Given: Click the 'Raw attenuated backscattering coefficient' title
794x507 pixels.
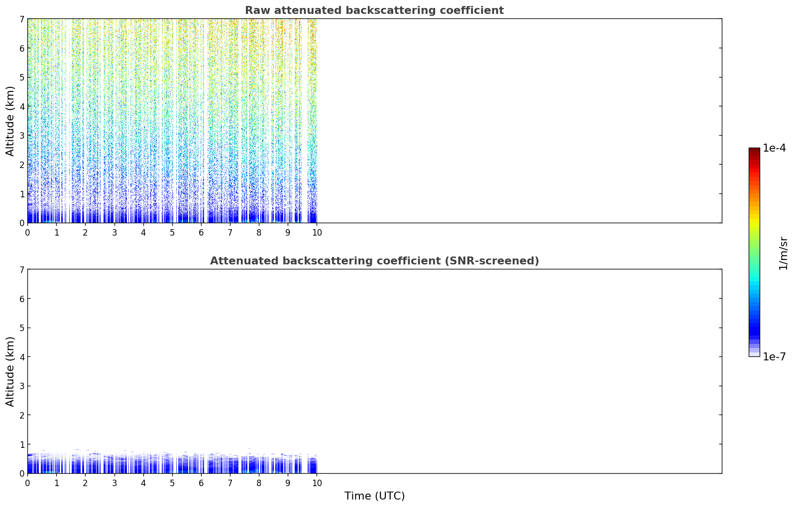Looking at the screenshot, I should coord(374,10).
